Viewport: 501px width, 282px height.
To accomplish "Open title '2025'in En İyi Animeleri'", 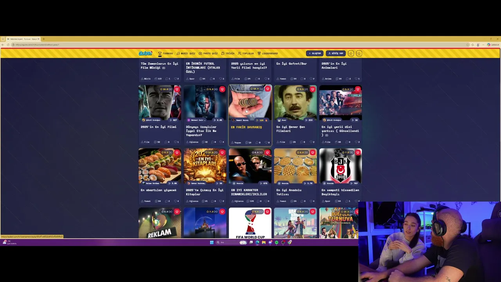I will 334,65.
